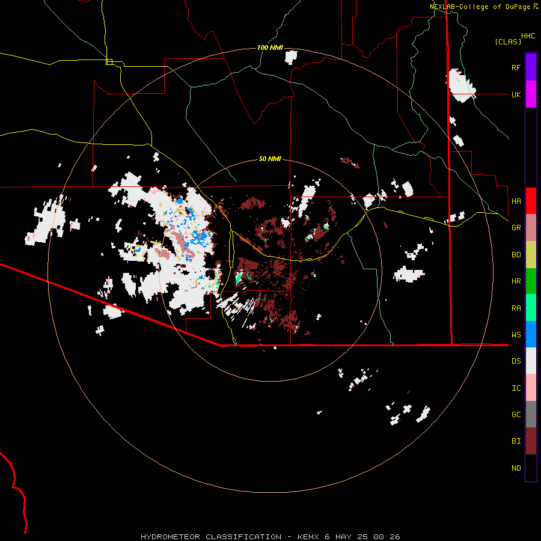Viewport: 541px width, 541px height.
Task: Click the 'BI' legend label
Action: (x=516, y=441)
